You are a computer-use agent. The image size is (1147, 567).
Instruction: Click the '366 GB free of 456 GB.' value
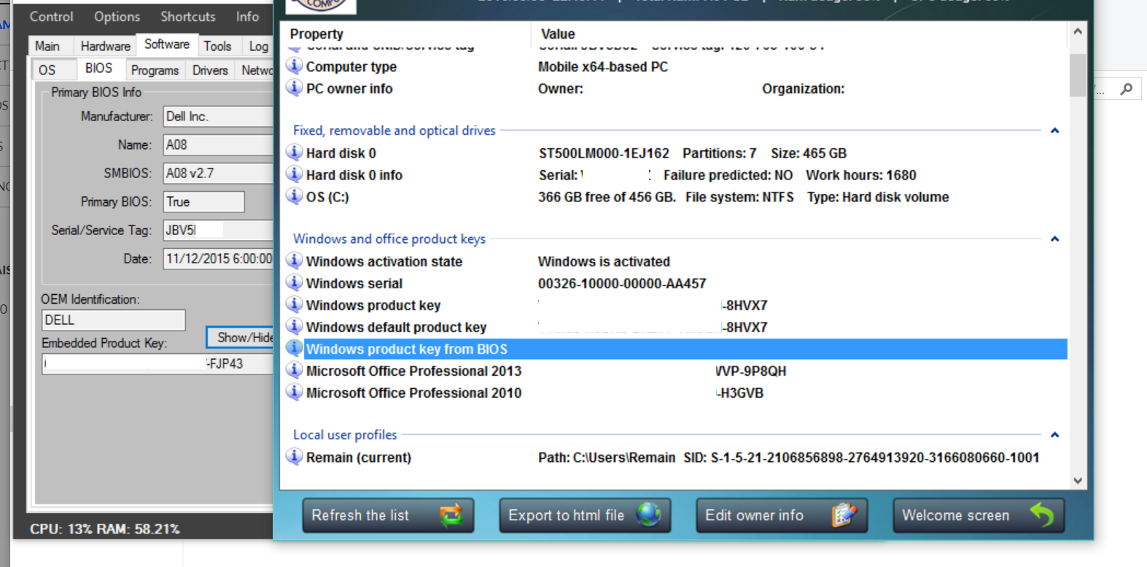coord(607,197)
